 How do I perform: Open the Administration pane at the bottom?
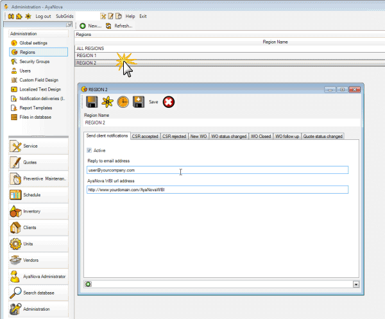click(38, 309)
